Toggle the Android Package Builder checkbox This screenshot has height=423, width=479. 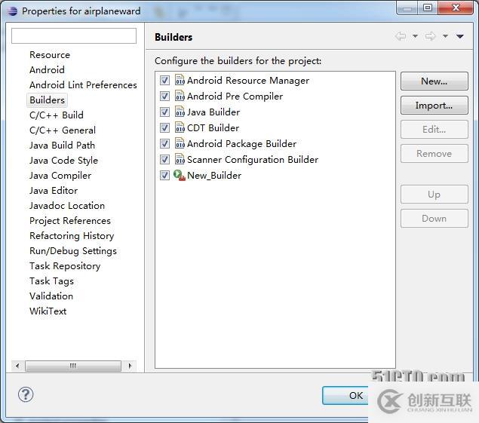pos(164,143)
